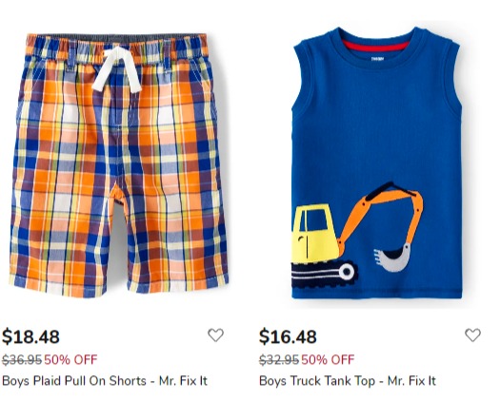Click the $18.48 sale price

tap(30, 336)
